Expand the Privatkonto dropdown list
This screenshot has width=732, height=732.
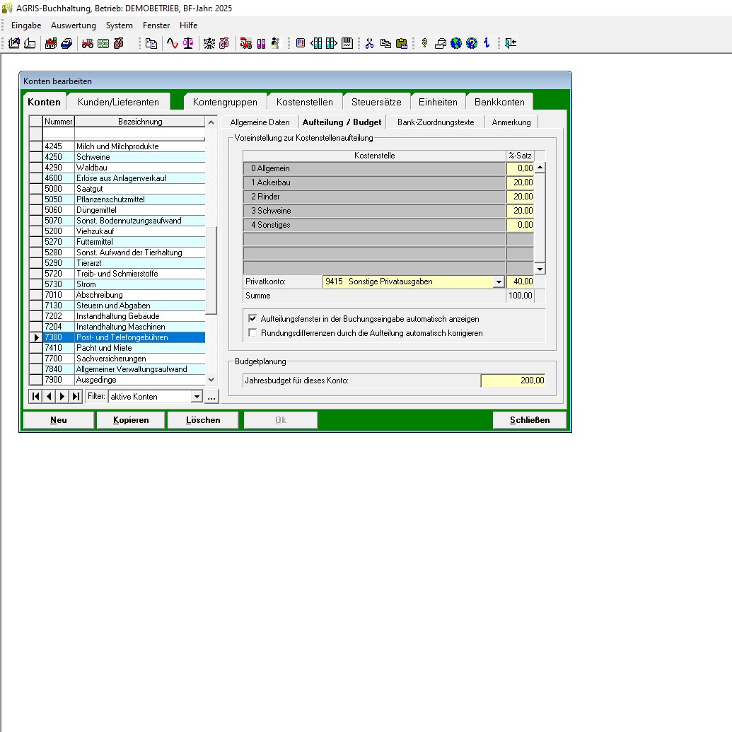[499, 281]
